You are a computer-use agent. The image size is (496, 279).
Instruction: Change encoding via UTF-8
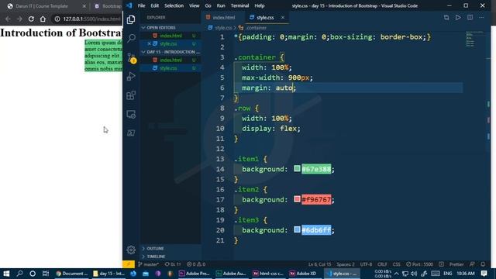pyautogui.click(x=366, y=264)
